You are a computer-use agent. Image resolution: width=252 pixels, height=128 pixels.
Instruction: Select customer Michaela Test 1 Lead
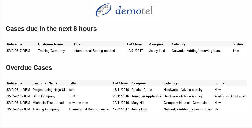(x=48, y=103)
